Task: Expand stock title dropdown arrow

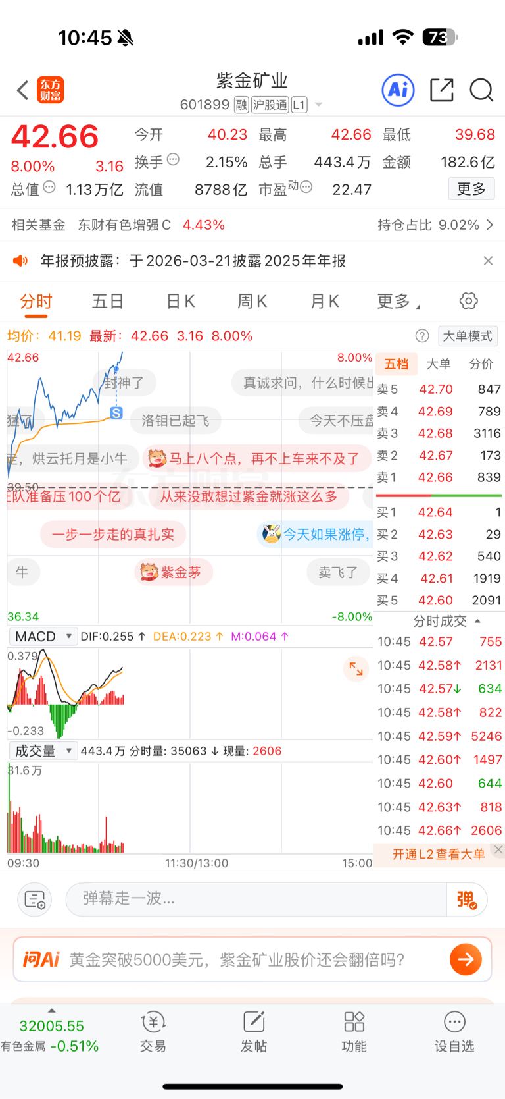Action: (319, 105)
